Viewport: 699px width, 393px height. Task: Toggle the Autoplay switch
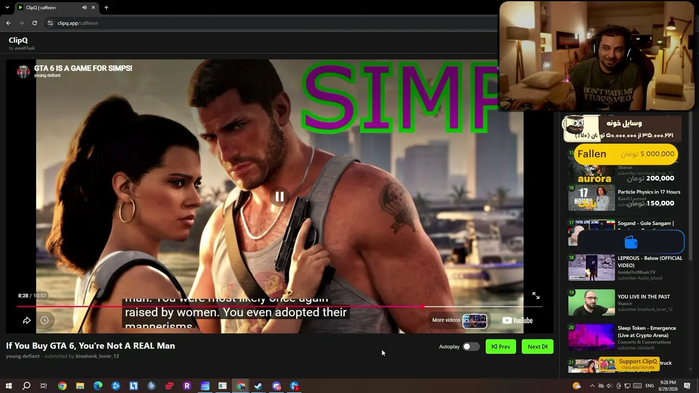(471, 347)
